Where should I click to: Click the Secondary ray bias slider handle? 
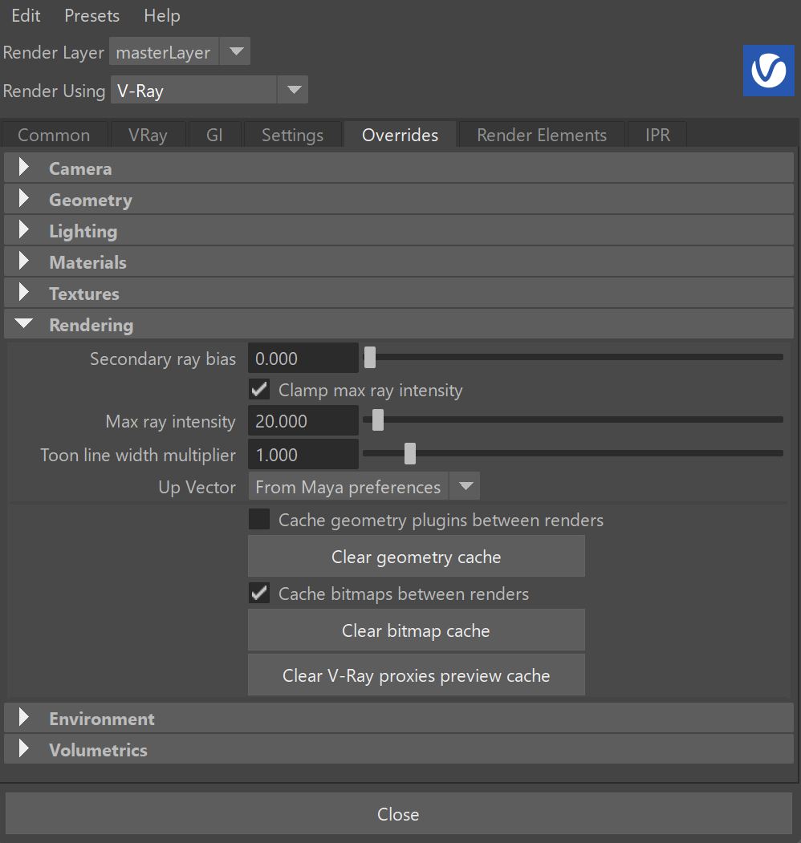tap(369, 357)
